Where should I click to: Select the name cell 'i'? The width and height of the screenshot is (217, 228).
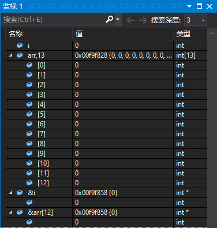click(29, 46)
